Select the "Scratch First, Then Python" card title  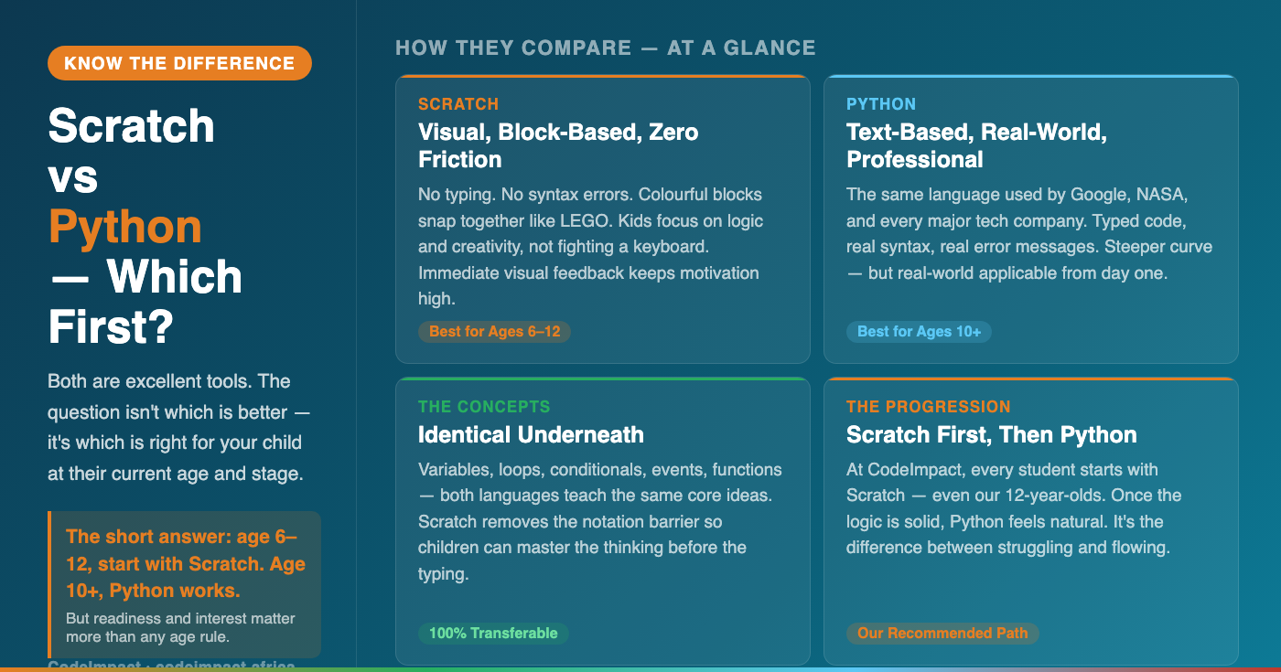992,435
